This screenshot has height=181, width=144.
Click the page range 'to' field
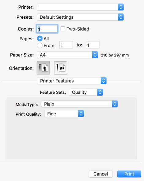[x=93, y=45]
